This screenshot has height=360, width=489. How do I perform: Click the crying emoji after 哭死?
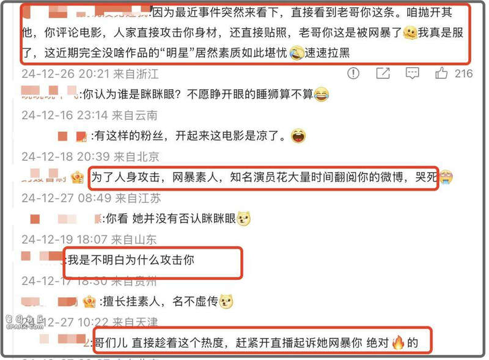(x=446, y=177)
